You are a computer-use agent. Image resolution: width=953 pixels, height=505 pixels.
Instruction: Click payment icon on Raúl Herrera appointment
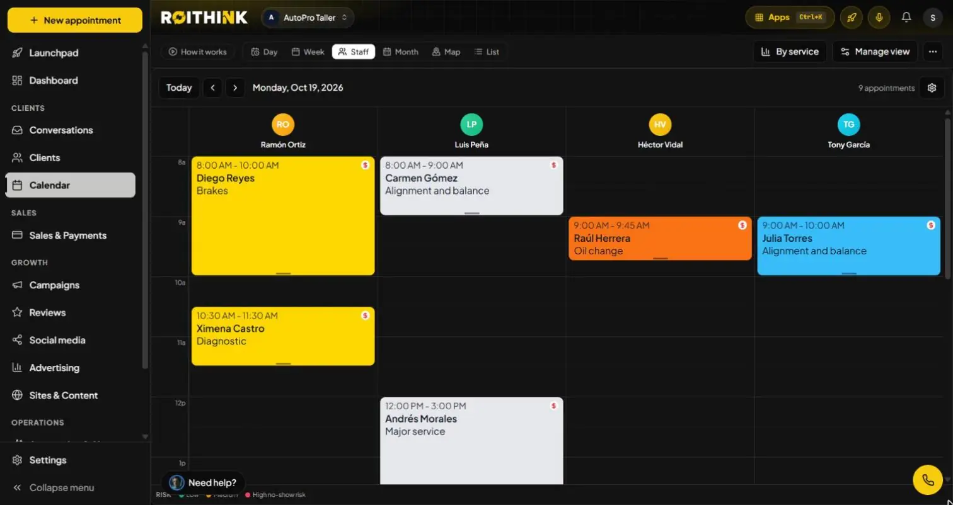(742, 225)
